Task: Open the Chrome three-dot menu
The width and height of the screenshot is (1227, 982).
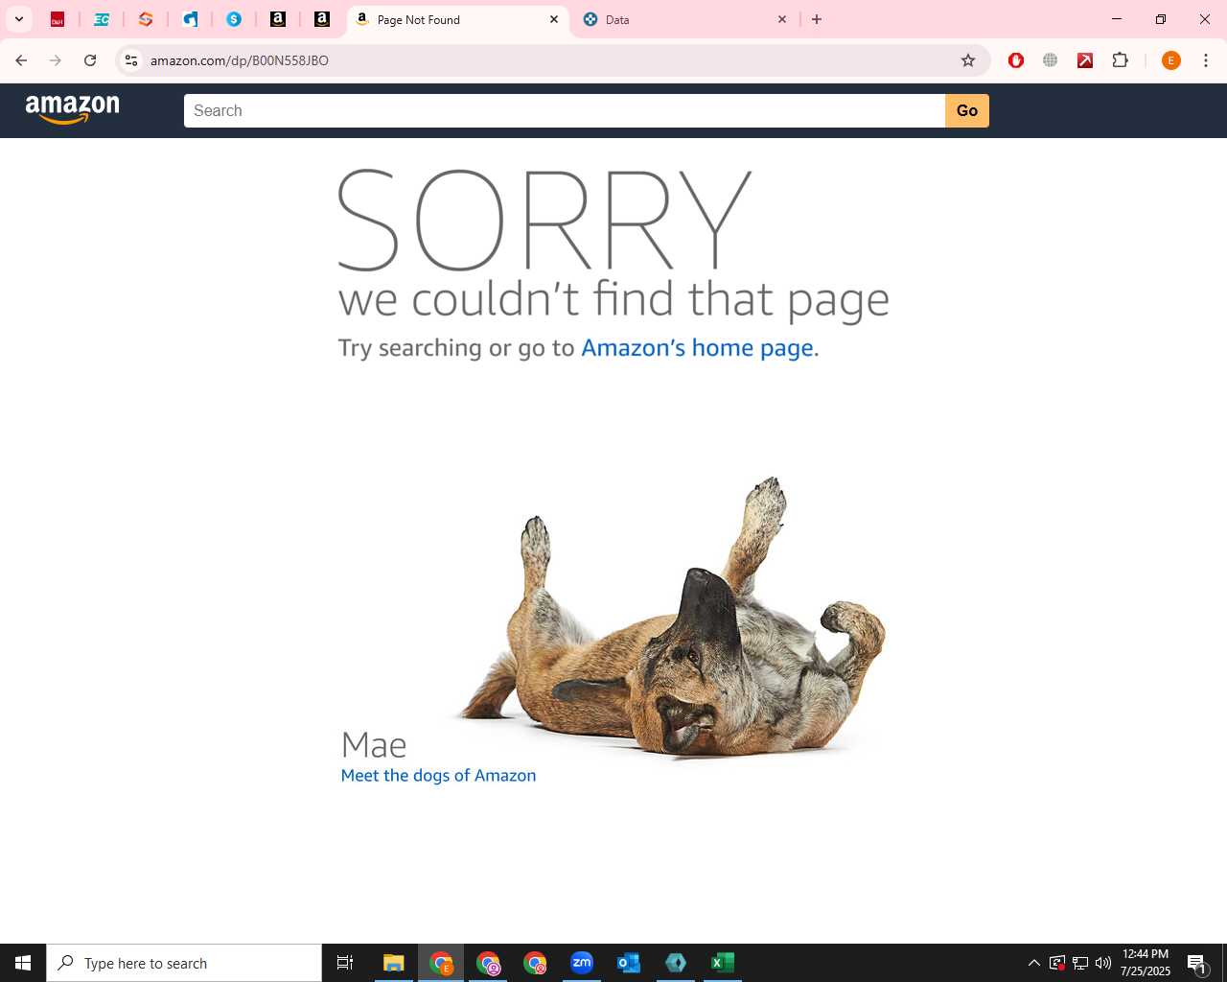Action: coord(1206,60)
